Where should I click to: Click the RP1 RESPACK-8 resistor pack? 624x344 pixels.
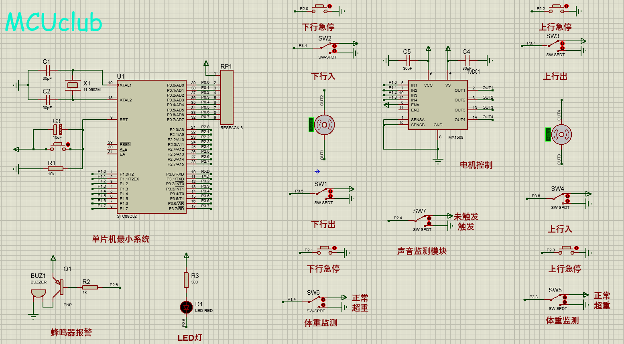(x=227, y=97)
